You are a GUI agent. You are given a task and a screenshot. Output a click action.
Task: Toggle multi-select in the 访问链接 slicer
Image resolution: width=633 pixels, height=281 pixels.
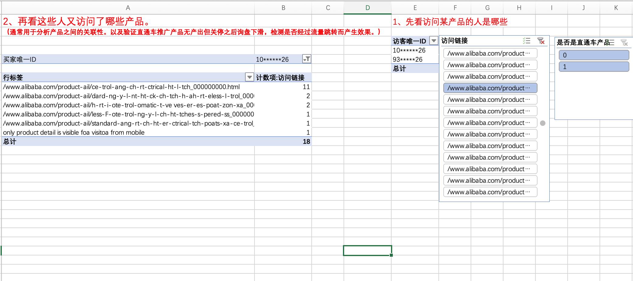527,41
